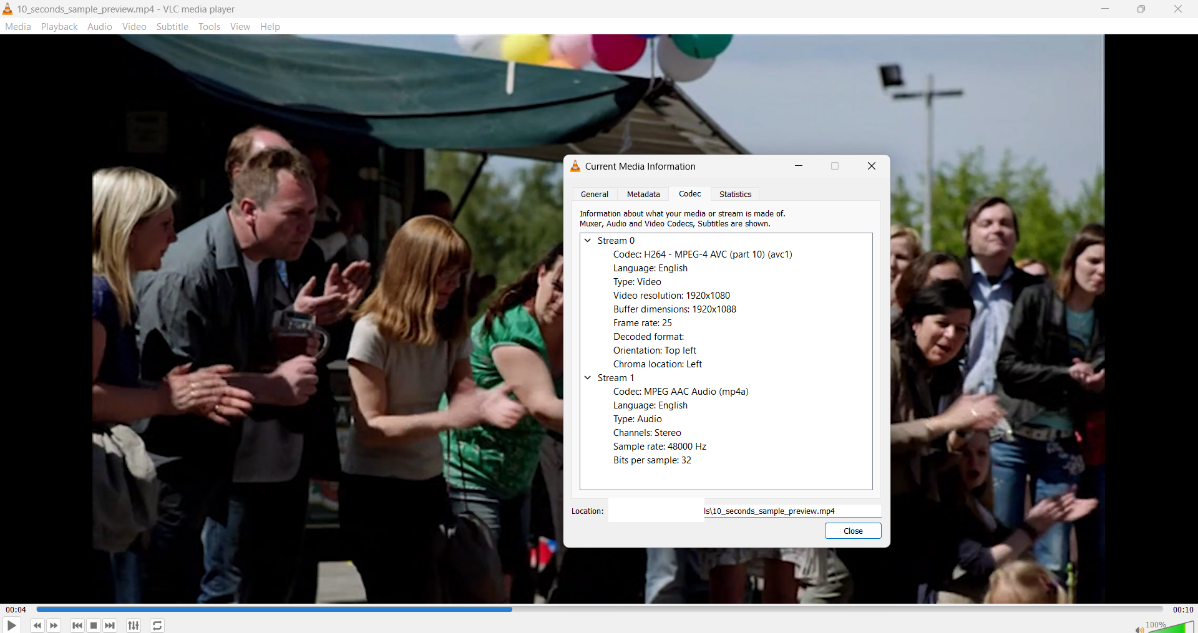Viewport: 1198px width, 633px height.
Task: Minimize the Current Media Information dialog
Action: tap(799, 166)
